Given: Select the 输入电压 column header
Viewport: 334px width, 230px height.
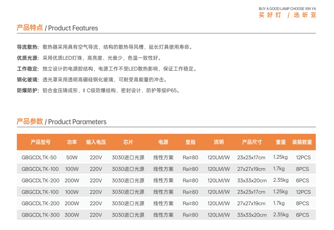Looking at the screenshot, I should tap(96, 142).
